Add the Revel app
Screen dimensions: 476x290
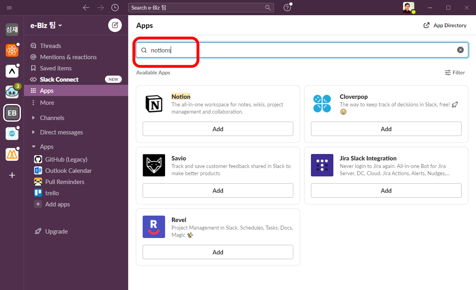pos(218,252)
